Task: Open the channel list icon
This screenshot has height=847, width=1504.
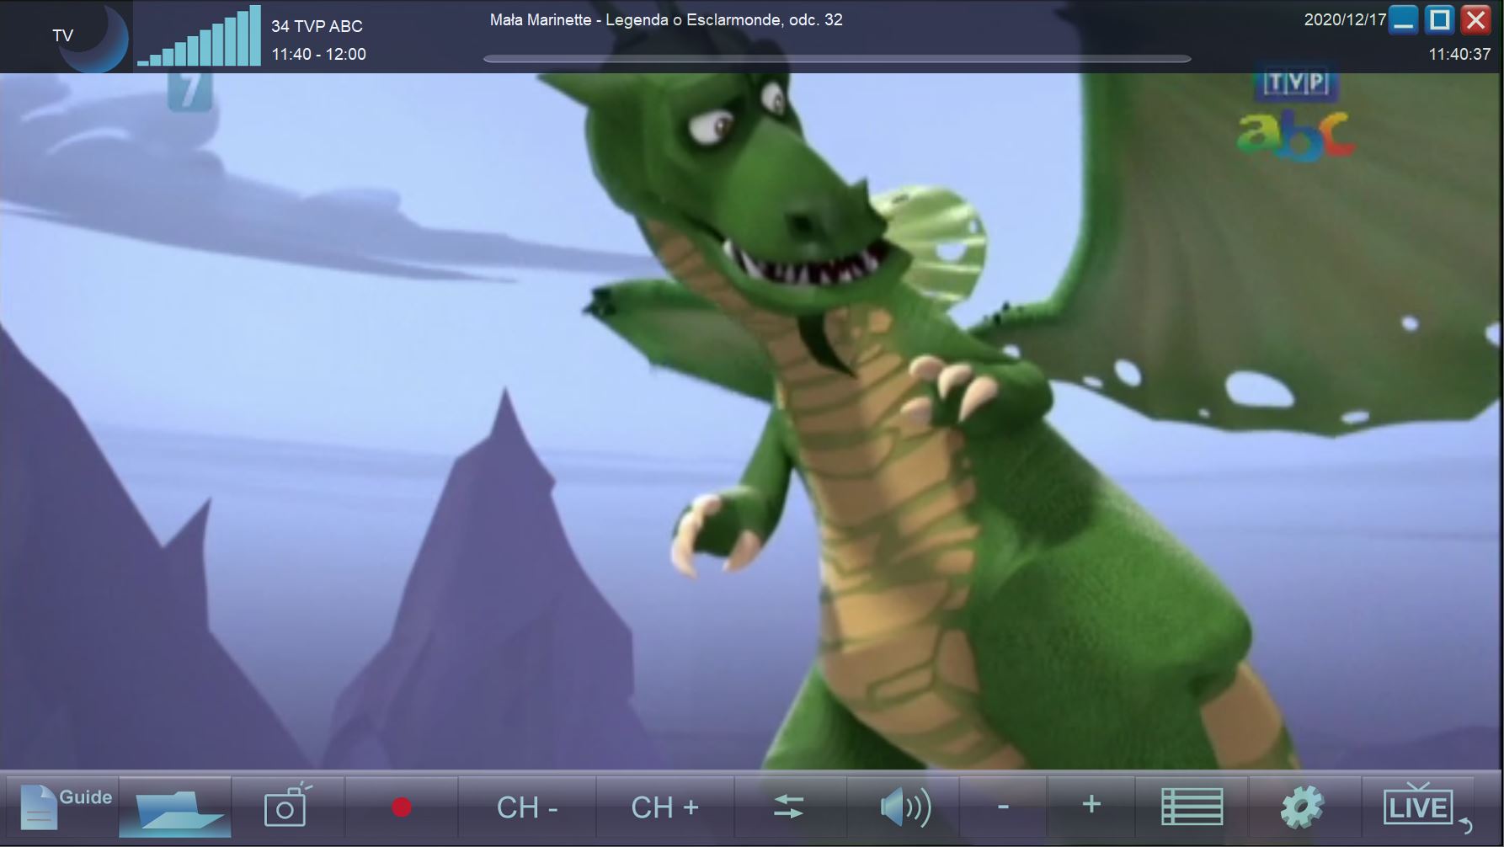Action: coord(1192,807)
